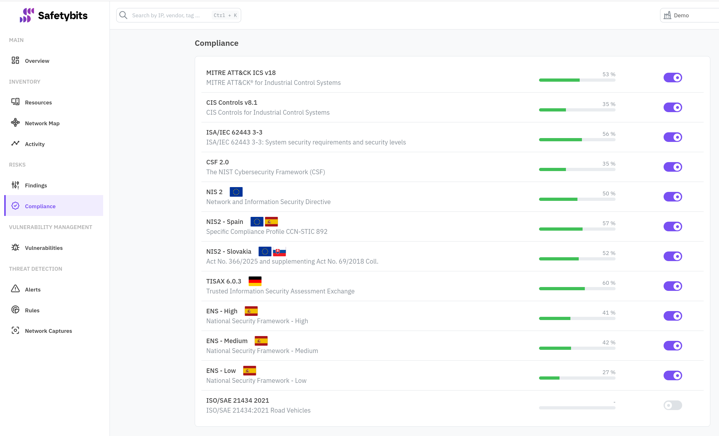719x436 pixels.
Task: Click the Network Captures focus icon
Action: [15, 330]
